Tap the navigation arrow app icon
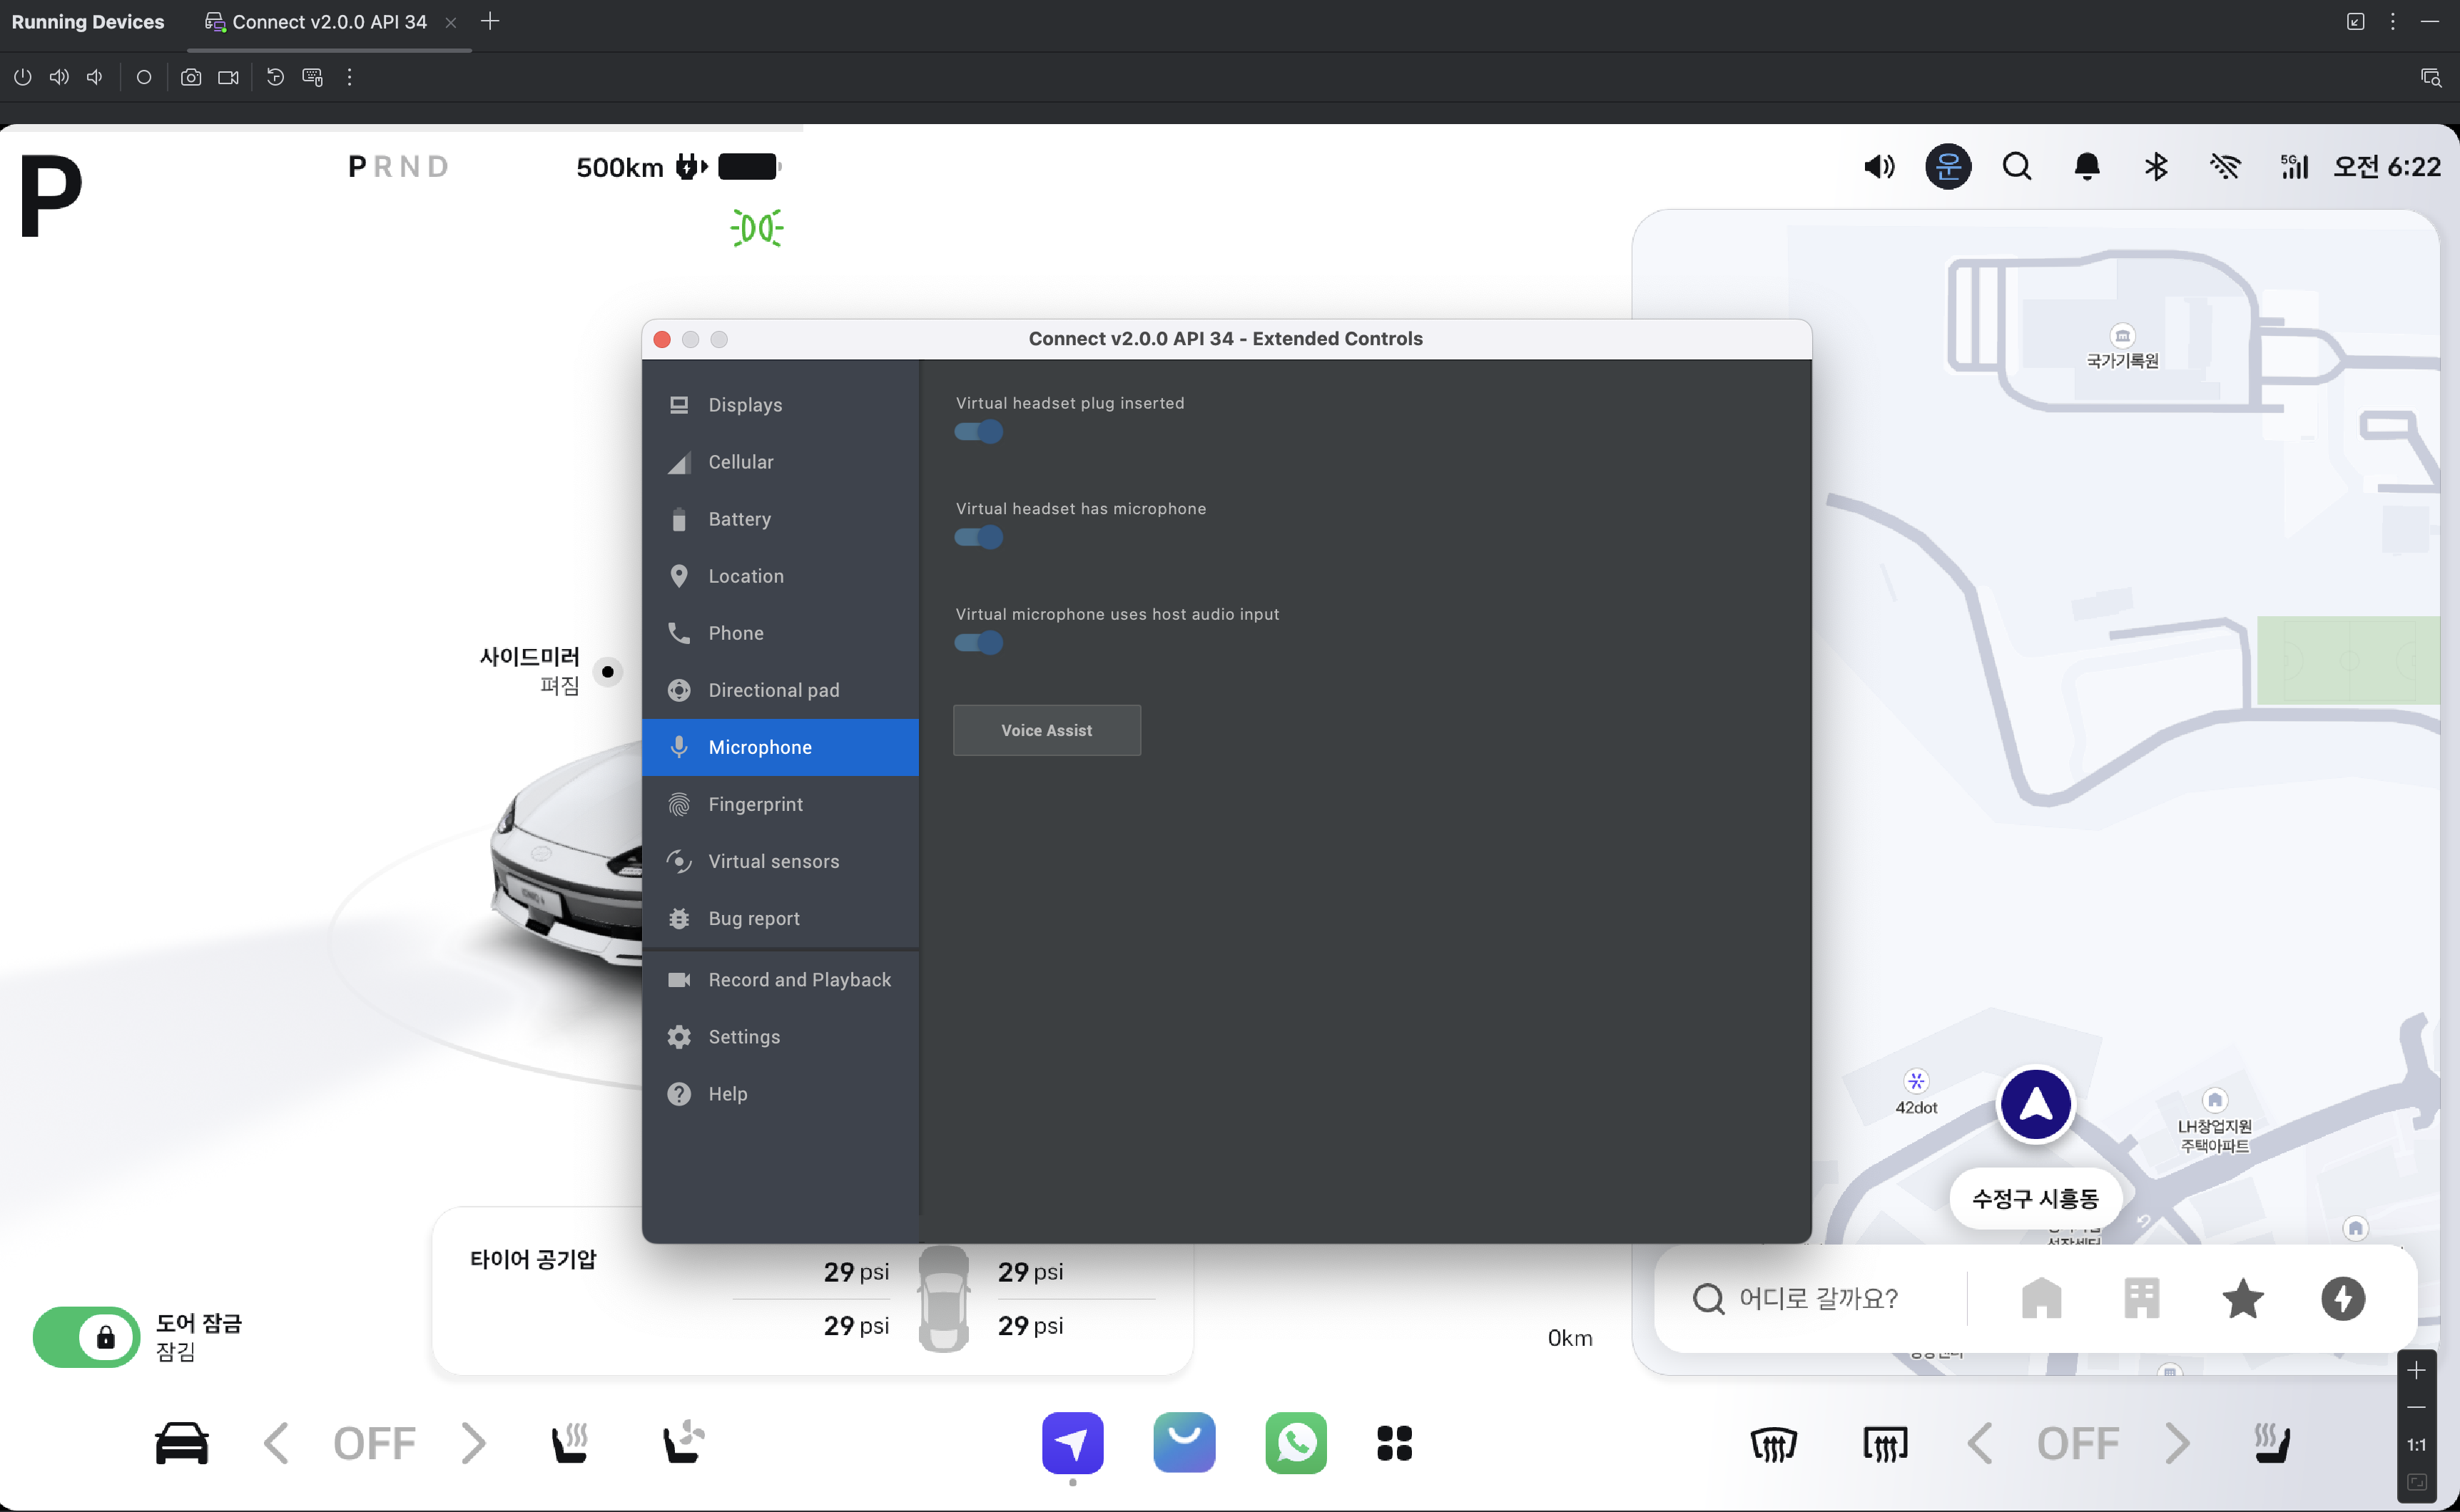This screenshot has height=1512, width=2460. point(1072,1442)
